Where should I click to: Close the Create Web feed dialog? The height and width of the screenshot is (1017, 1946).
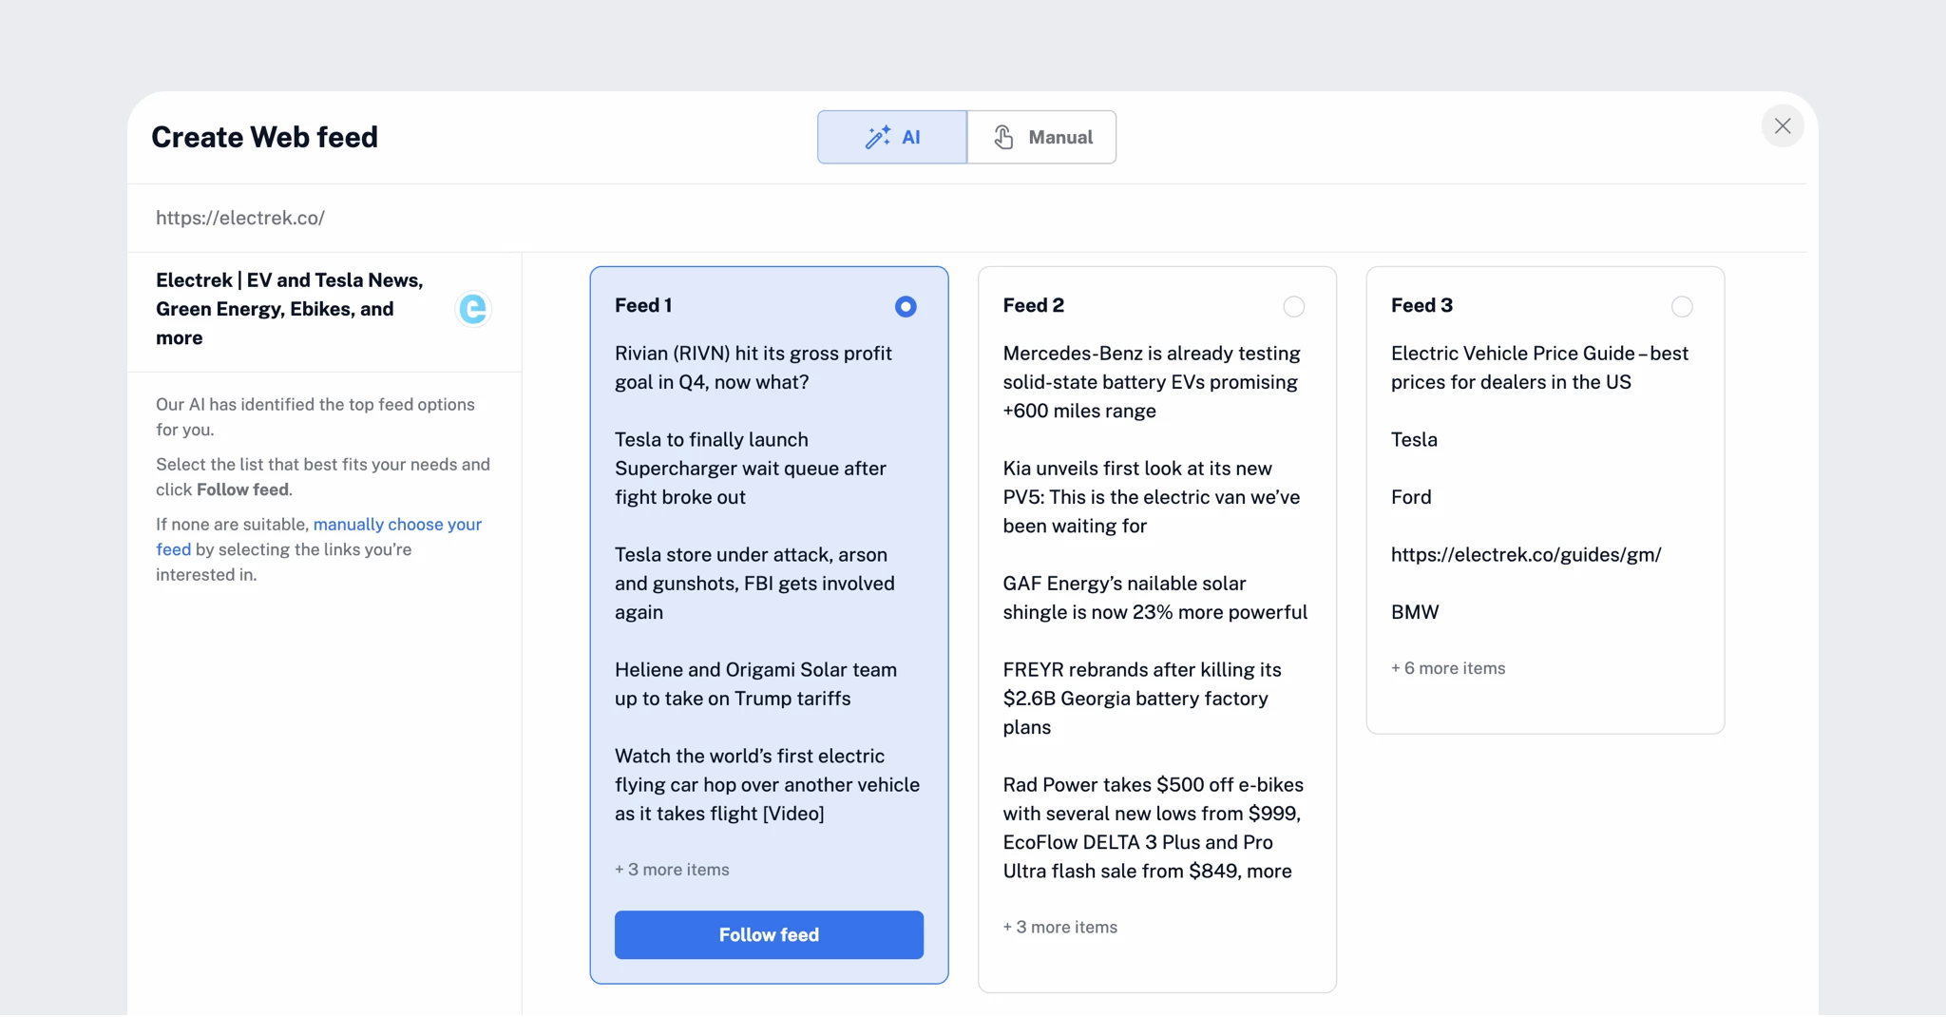tap(1783, 125)
